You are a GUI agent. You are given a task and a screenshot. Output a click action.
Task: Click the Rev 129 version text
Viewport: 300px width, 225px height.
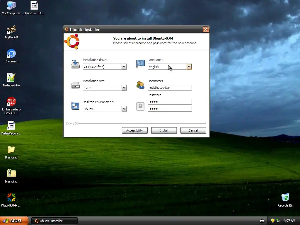[x=72, y=124]
